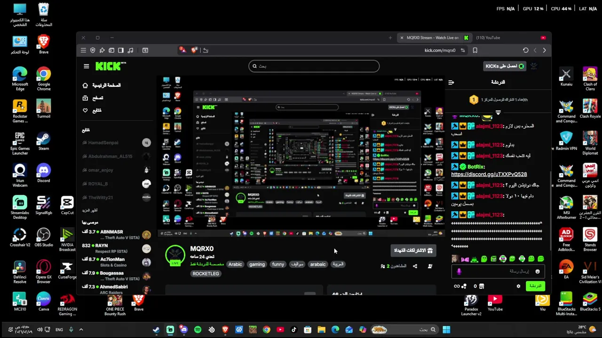The image size is (602, 338).
Task: Show hidden system tray icons
Action: pyautogui.click(x=81, y=330)
